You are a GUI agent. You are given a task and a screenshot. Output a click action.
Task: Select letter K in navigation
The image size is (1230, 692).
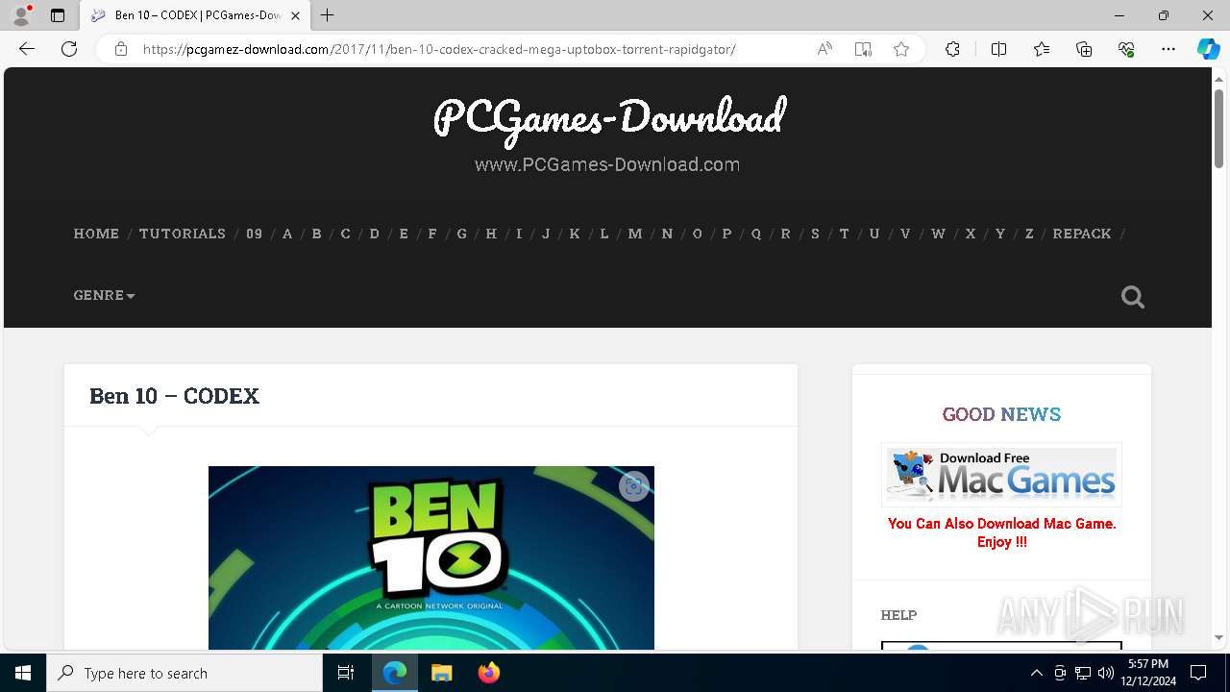(x=575, y=234)
